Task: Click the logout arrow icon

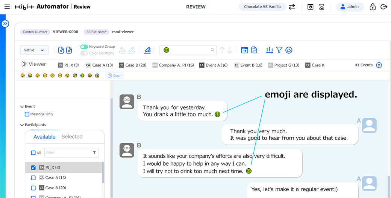Action: (384, 7)
